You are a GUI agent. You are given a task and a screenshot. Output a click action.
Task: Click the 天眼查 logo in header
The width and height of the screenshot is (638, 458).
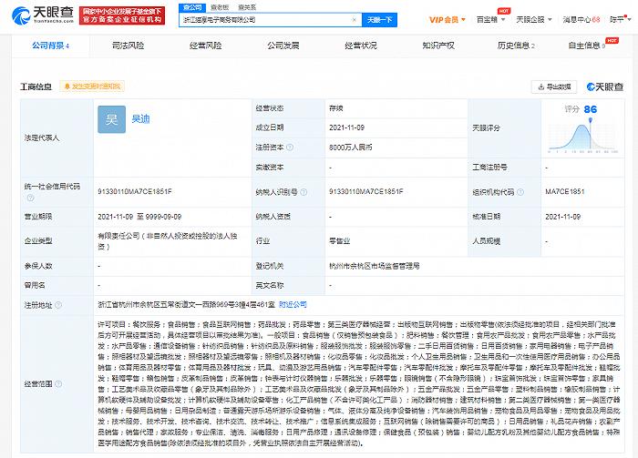click(x=43, y=15)
